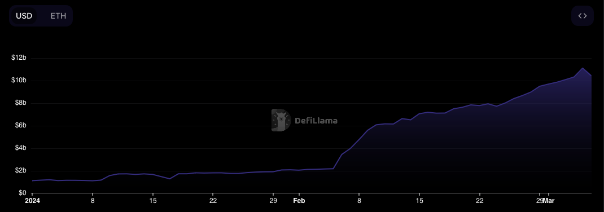Click the $12b y-axis label
This screenshot has width=604, height=212.
(x=19, y=58)
